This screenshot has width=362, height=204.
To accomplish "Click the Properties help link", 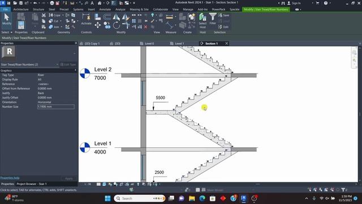I will coord(10,177).
